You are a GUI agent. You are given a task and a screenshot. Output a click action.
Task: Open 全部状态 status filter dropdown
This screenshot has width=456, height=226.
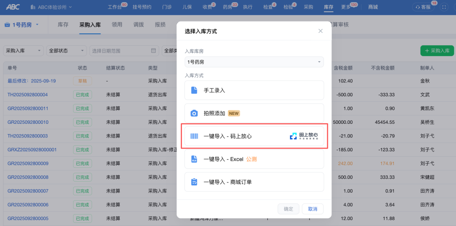click(66, 51)
